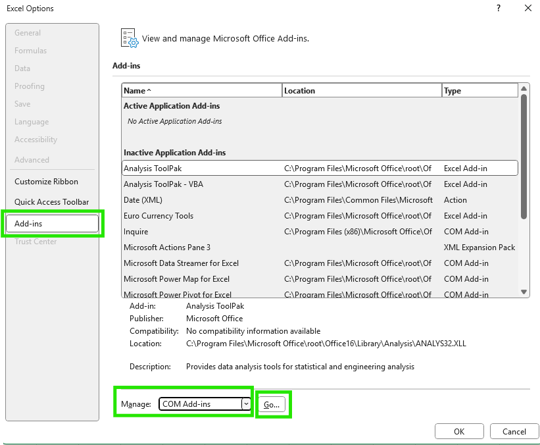The height and width of the screenshot is (445, 540).
Task: Select Microsoft Power Map for Excel row
Action: click(x=320, y=279)
